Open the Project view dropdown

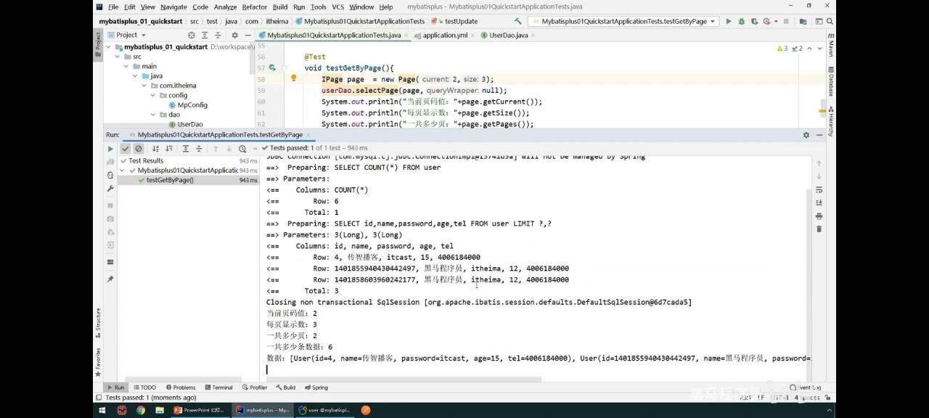[127, 35]
